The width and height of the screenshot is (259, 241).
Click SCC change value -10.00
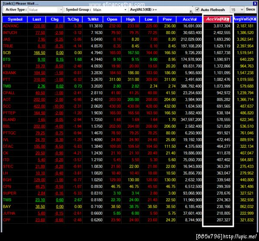pyautogui.click(x=58, y=106)
